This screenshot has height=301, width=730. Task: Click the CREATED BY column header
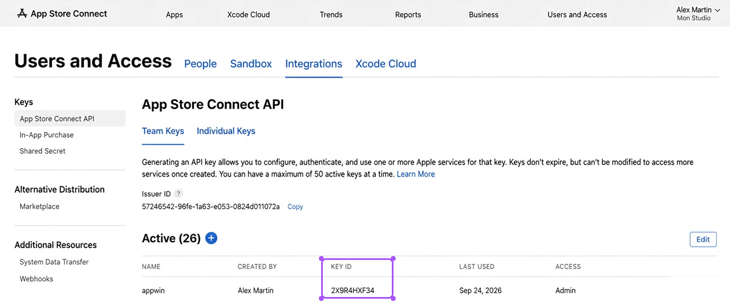[x=257, y=266]
